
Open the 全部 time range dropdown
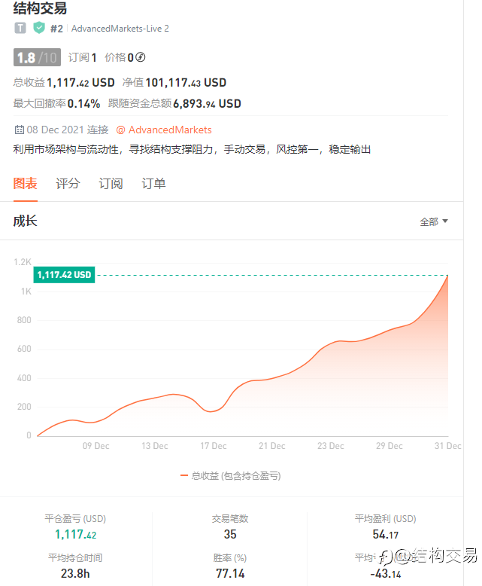pyautogui.click(x=434, y=221)
